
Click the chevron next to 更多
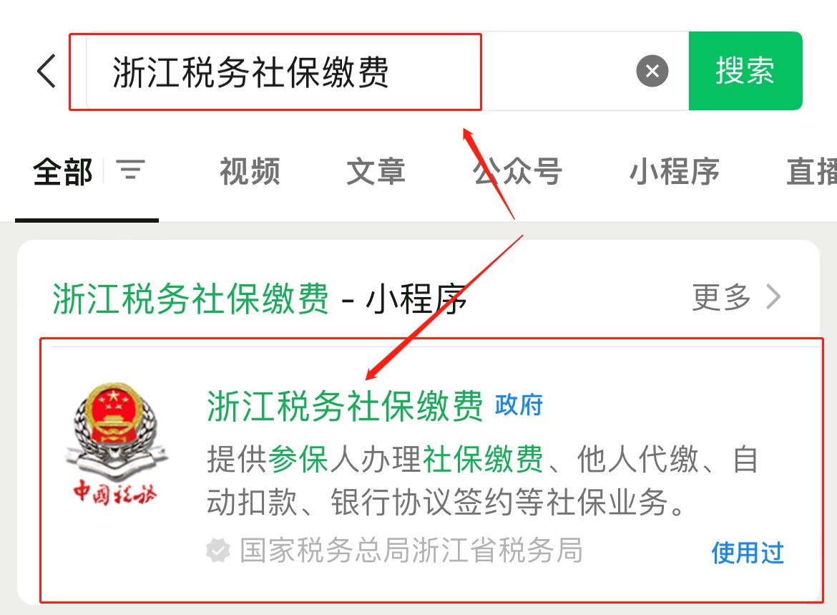773,297
